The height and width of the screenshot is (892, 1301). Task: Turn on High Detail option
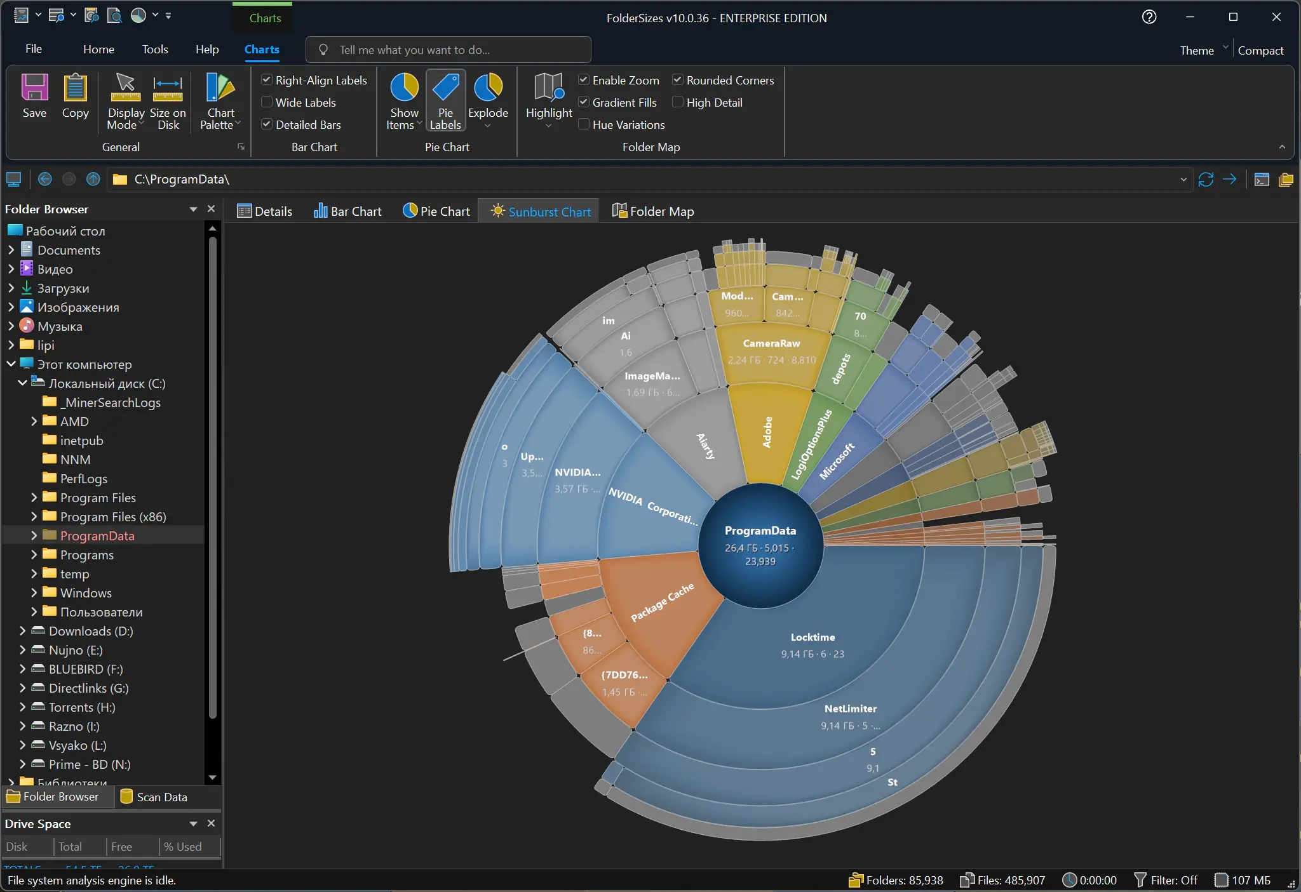[x=678, y=102]
